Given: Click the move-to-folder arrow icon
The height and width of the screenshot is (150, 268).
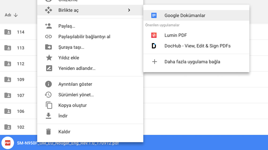Looking at the screenshot, I should (49, 47).
